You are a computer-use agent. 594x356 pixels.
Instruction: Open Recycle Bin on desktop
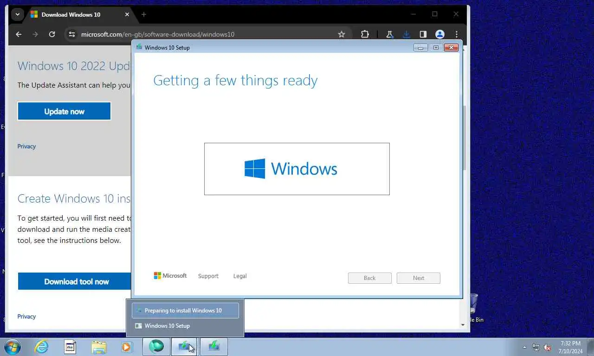point(474,308)
